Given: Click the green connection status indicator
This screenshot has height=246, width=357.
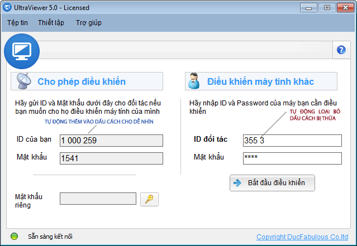Looking at the screenshot, I should click(14, 236).
